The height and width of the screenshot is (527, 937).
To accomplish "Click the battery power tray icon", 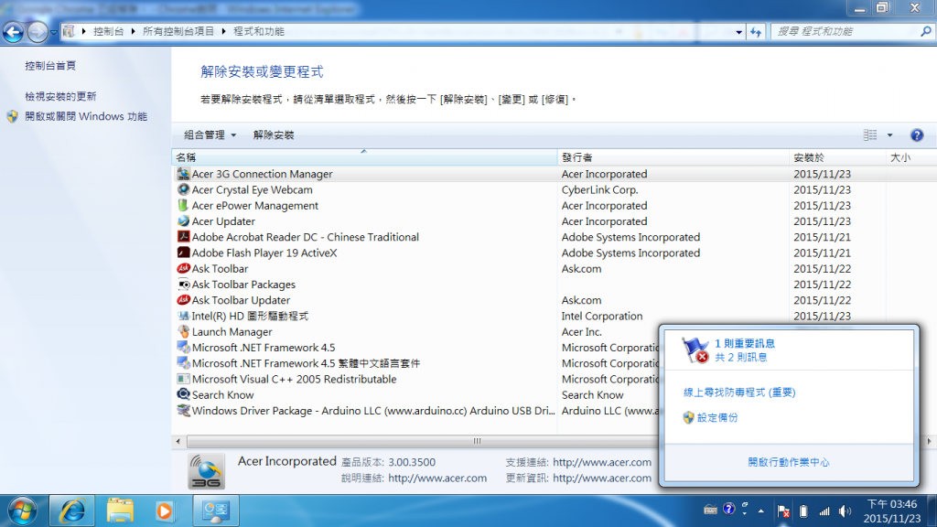I will pos(803,511).
